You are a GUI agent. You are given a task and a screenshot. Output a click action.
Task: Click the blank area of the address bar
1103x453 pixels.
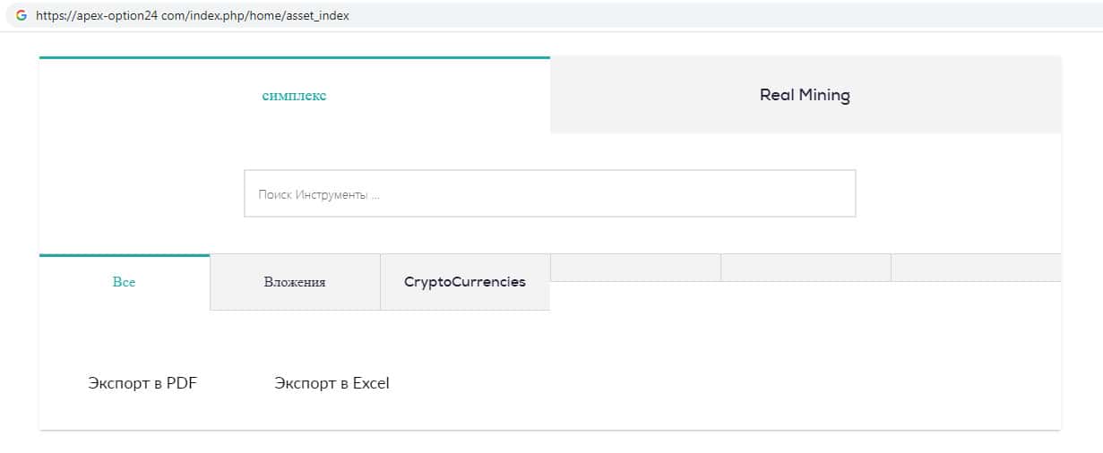coord(717,16)
